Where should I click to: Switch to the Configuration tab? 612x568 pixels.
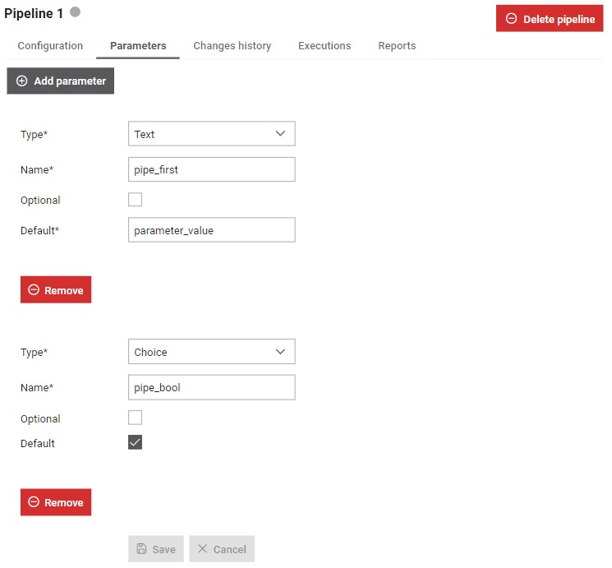click(x=50, y=46)
